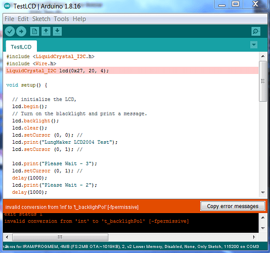Click first delay(1000); line
The width and height of the screenshot is (270, 253).
29,178
